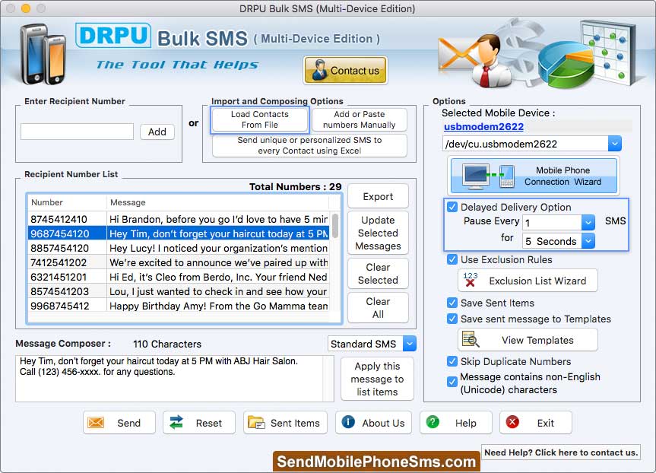Click the Export button

coord(378,196)
